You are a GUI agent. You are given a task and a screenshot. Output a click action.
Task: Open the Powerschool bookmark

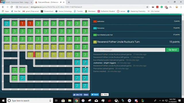[47, 11]
